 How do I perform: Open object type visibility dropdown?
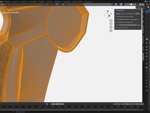coord(112,4)
